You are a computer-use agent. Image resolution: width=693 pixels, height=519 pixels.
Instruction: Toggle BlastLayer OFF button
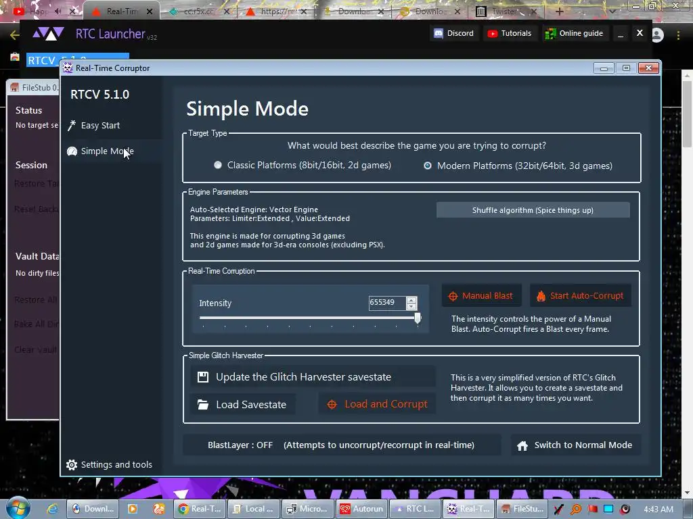(x=342, y=445)
